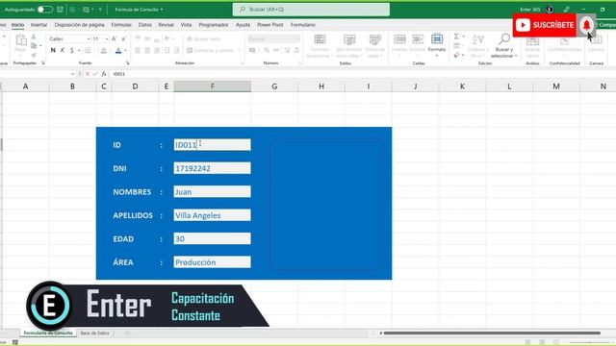Apply cell borders with the borders icon
The width and height of the screenshot is (616, 346).
[x=88, y=50]
